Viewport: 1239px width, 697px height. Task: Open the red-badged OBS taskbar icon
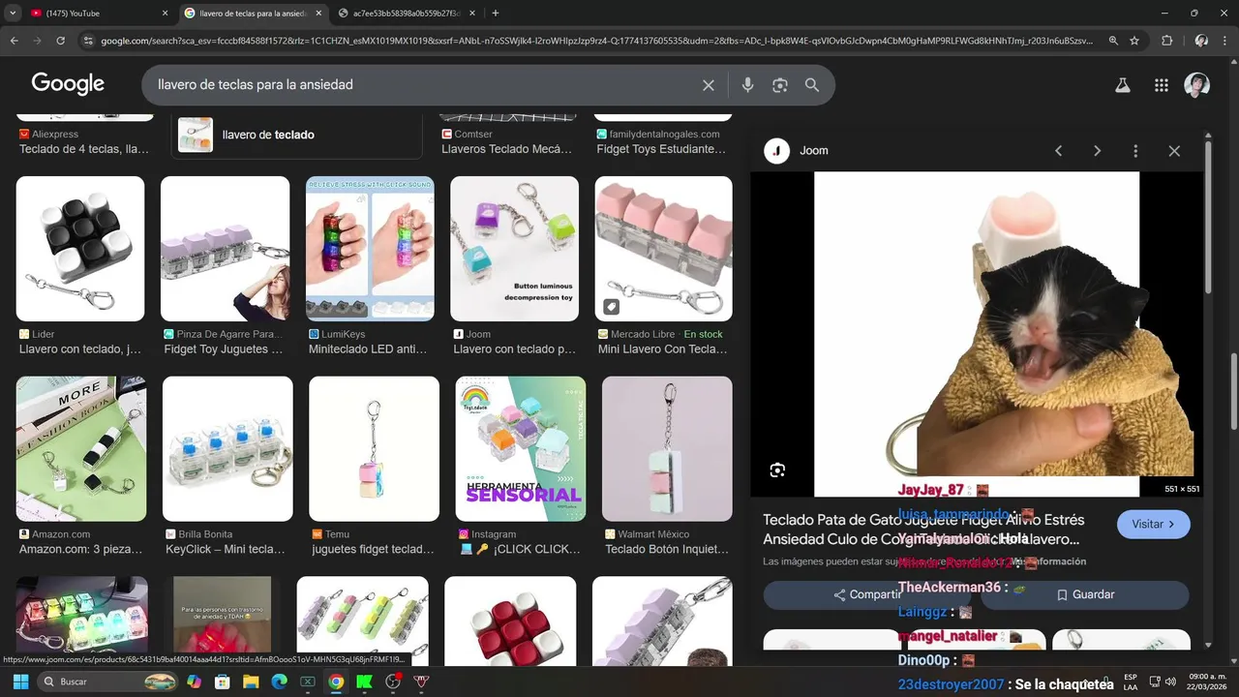393,682
